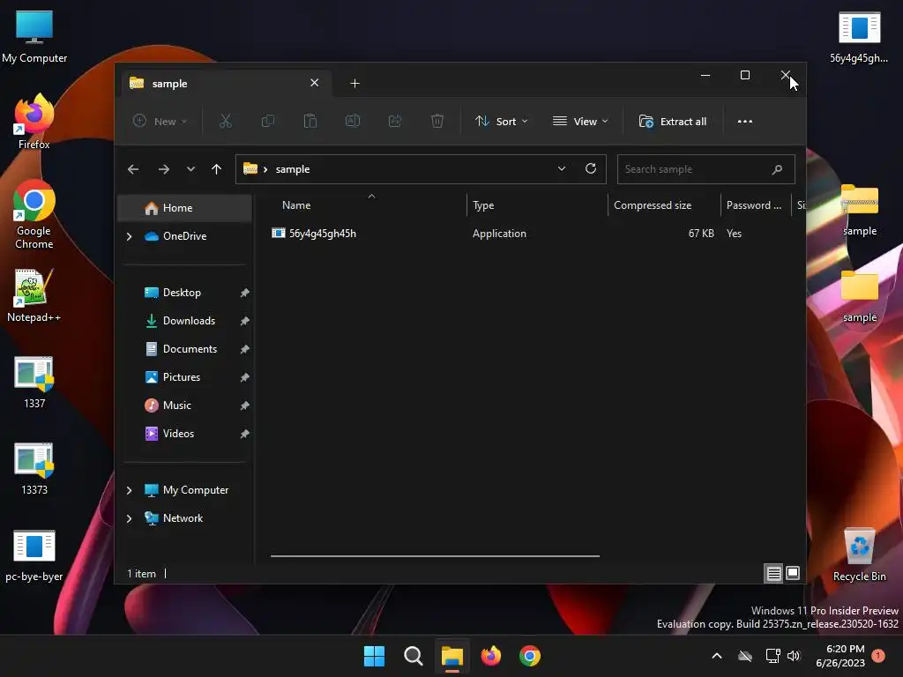
Task: Click the Delete trash icon in toolbar
Action: tap(437, 122)
